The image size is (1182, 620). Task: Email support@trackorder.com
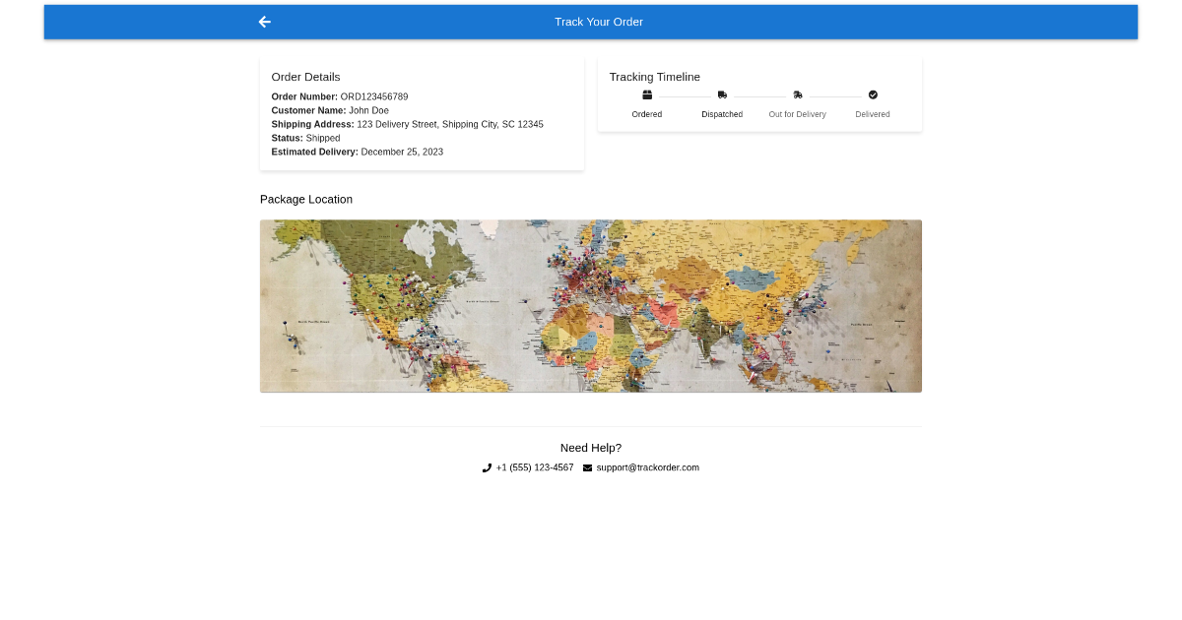[647, 467]
